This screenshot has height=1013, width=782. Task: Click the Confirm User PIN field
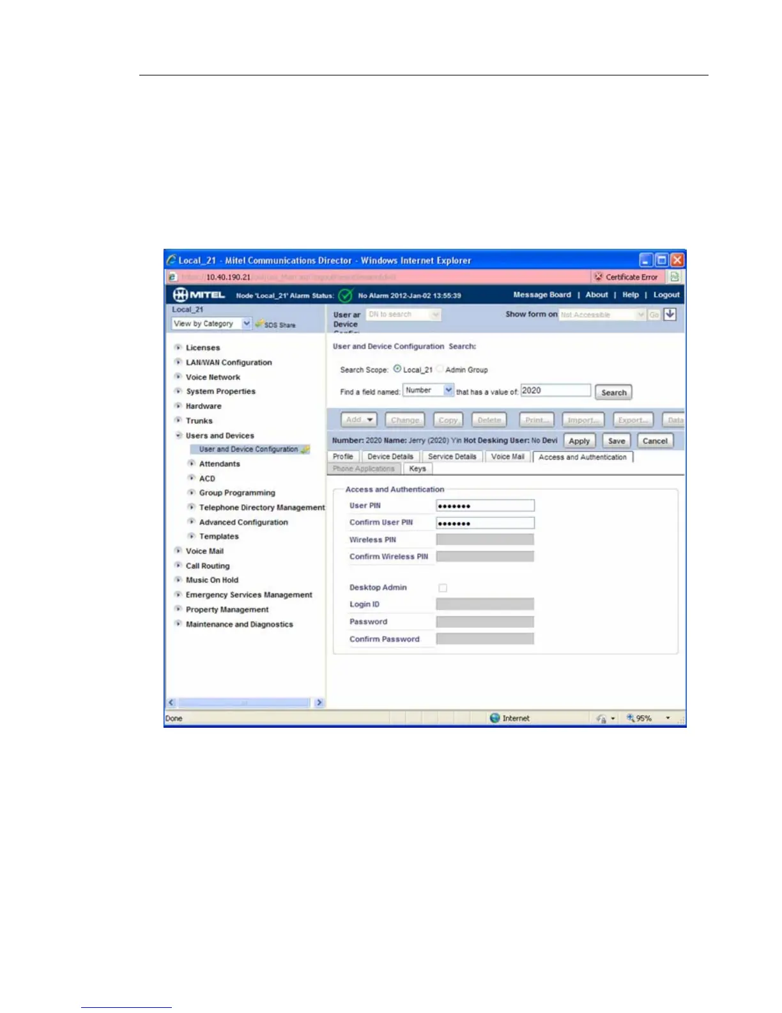(x=485, y=523)
